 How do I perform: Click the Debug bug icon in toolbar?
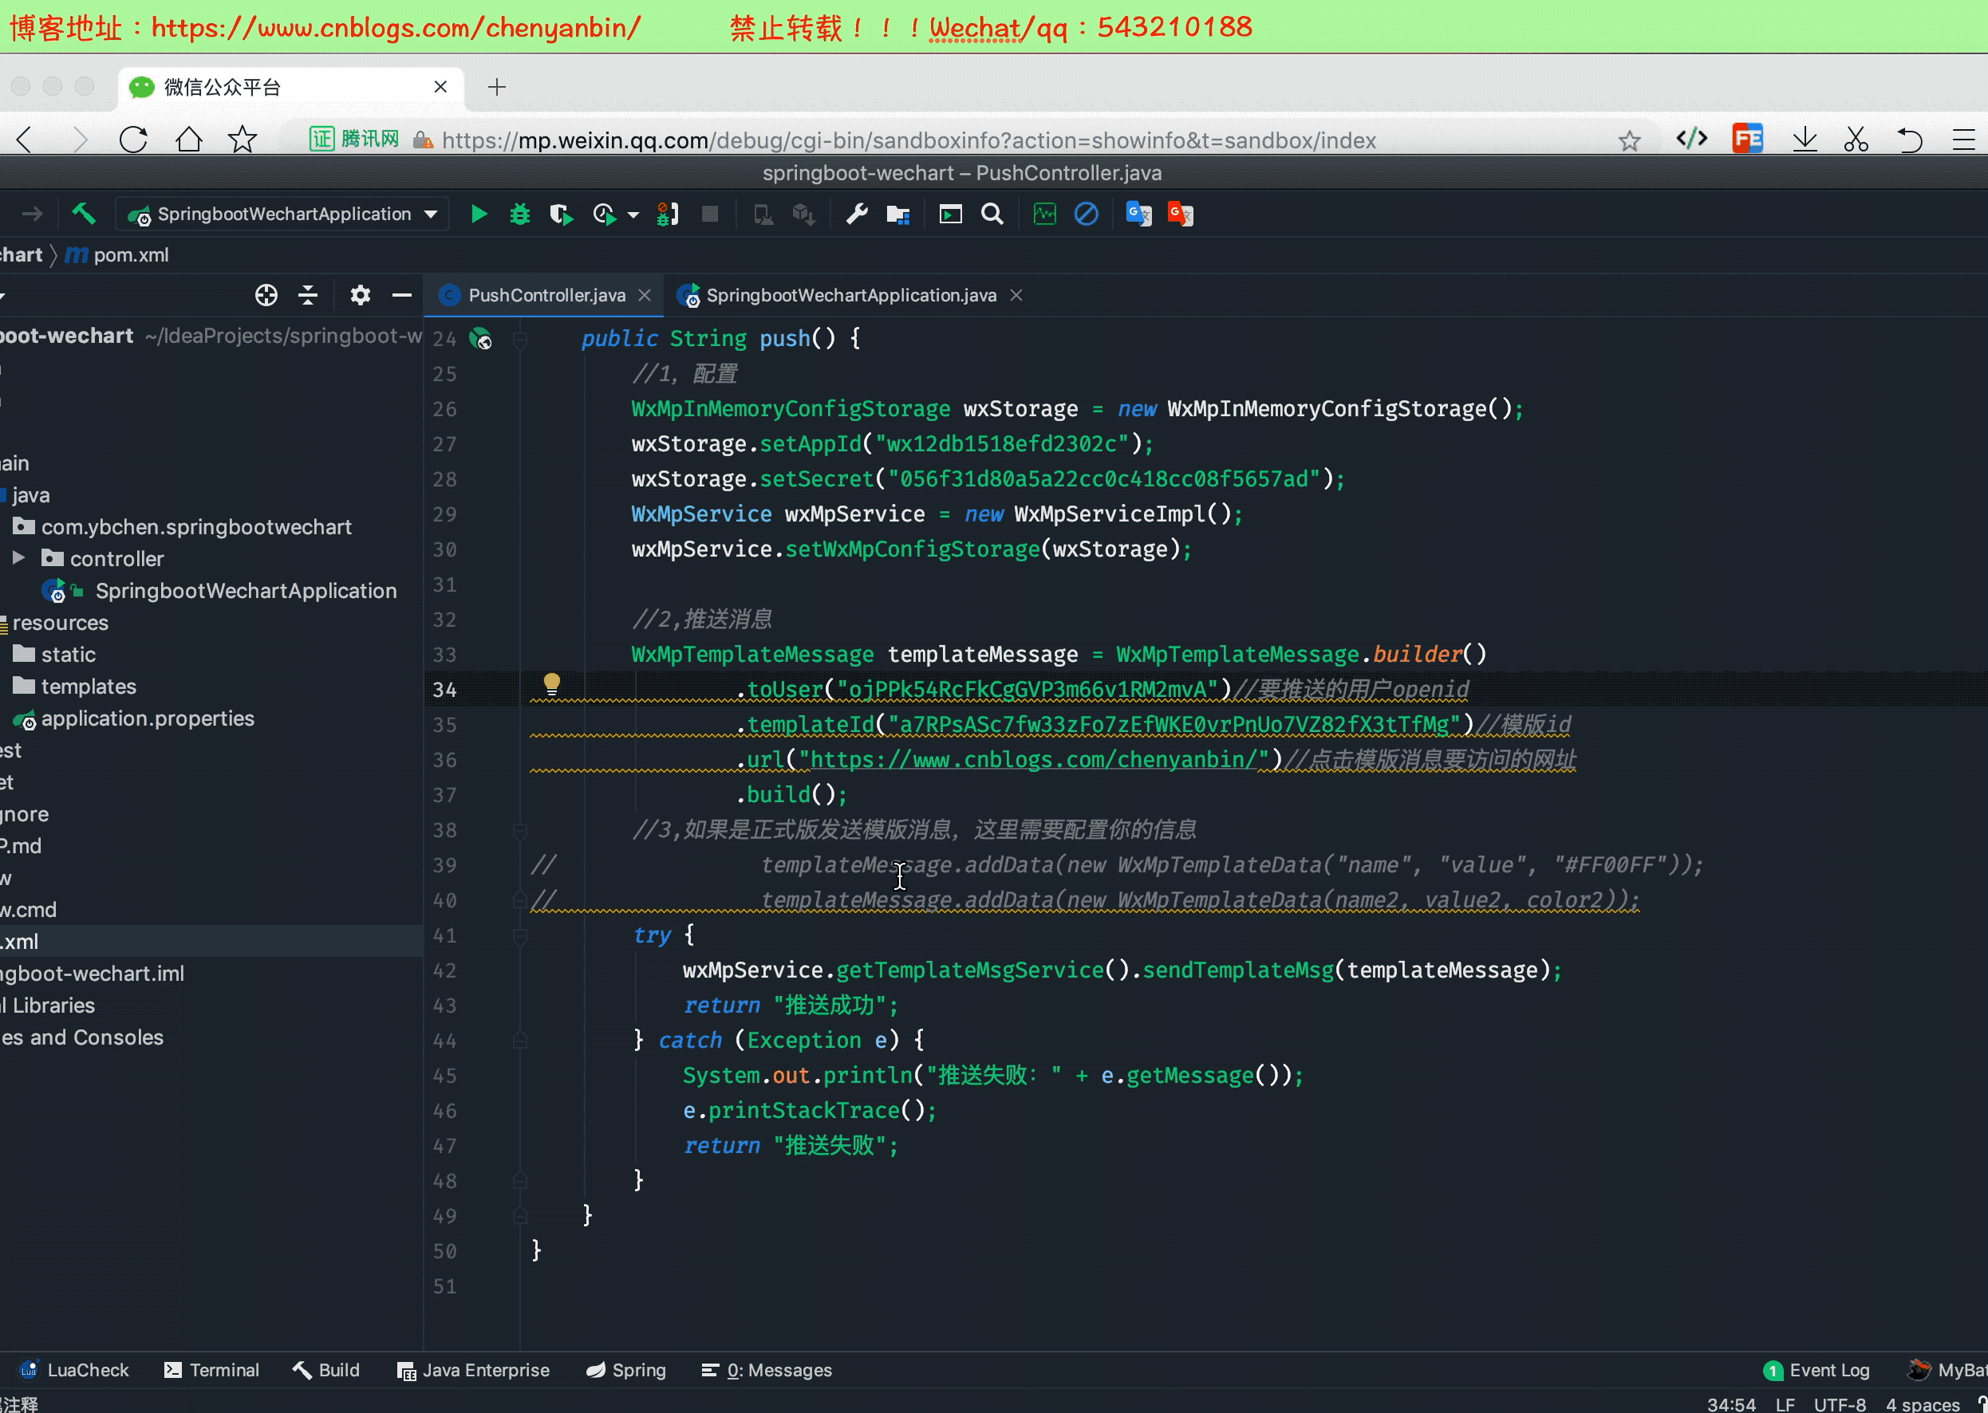pyautogui.click(x=520, y=214)
